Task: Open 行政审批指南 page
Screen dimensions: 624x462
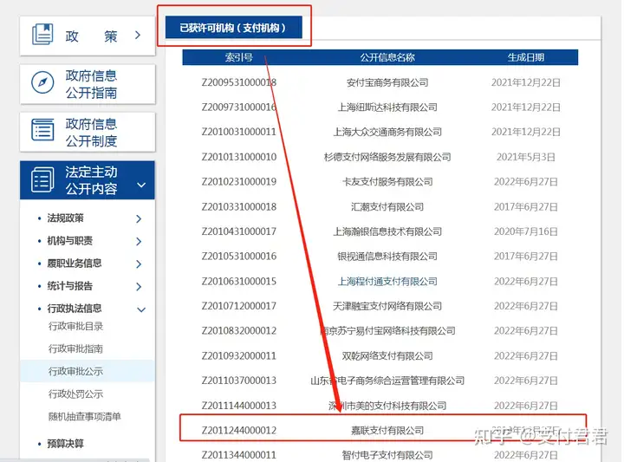Action: click(75, 349)
